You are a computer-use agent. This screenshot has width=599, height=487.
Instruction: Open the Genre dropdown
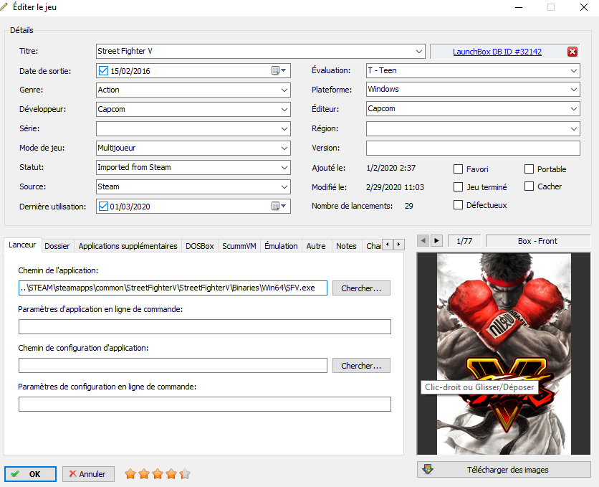(284, 90)
